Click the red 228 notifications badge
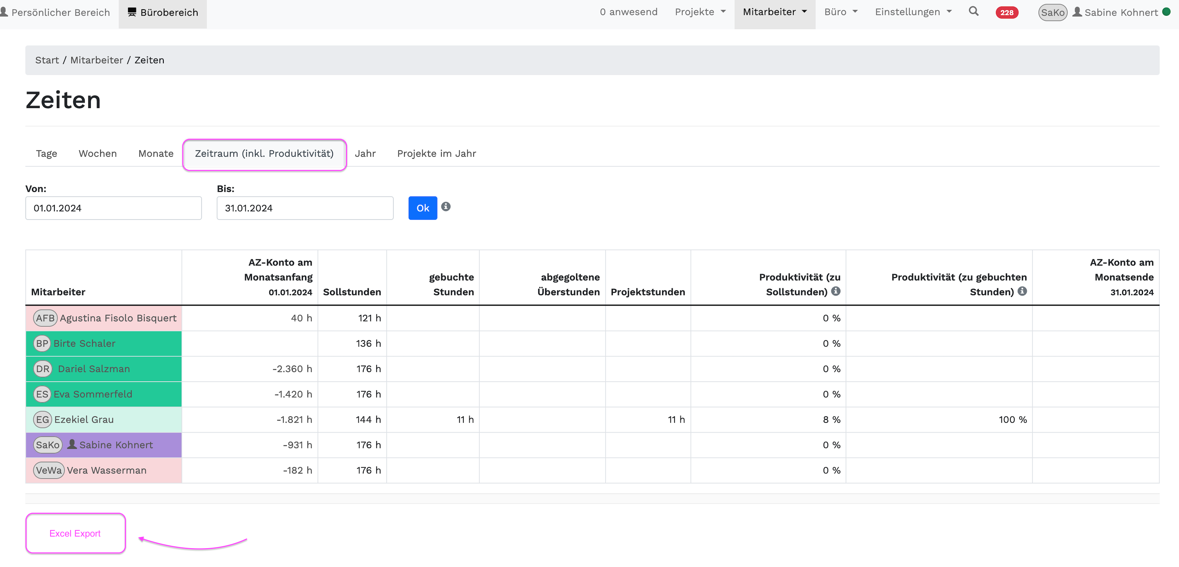Screen dimensions: 1179x567 [1006, 12]
